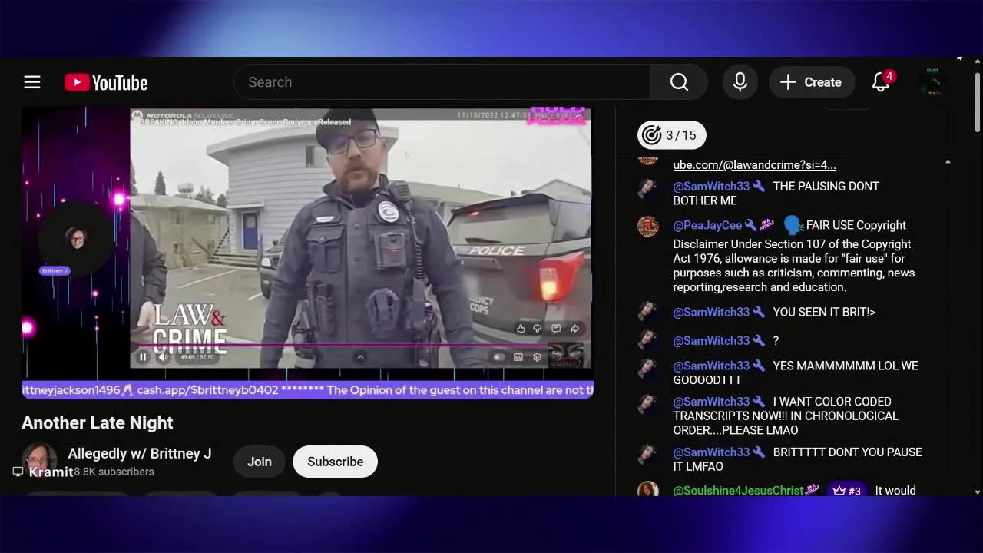Click the cash.app/$brittneyb0402 ticker text
This screenshot has height=553, width=983.
pos(207,390)
